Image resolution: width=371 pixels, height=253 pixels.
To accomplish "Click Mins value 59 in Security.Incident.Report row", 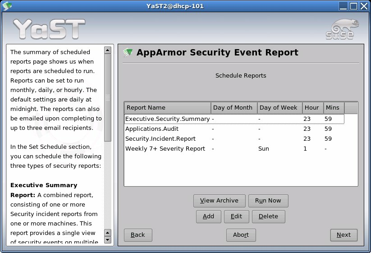I will tap(328, 139).
